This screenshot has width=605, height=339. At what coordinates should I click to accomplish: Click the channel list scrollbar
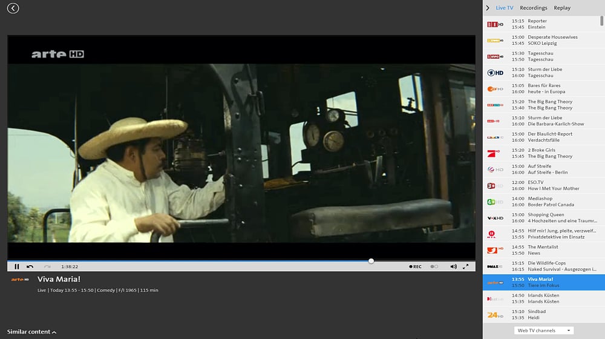point(601,21)
